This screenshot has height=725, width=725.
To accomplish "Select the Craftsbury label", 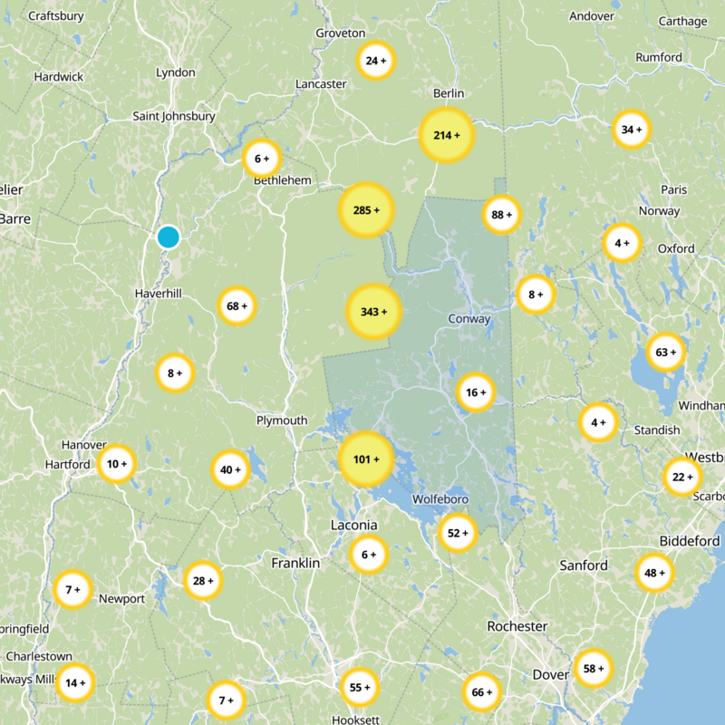I will tap(56, 16).
